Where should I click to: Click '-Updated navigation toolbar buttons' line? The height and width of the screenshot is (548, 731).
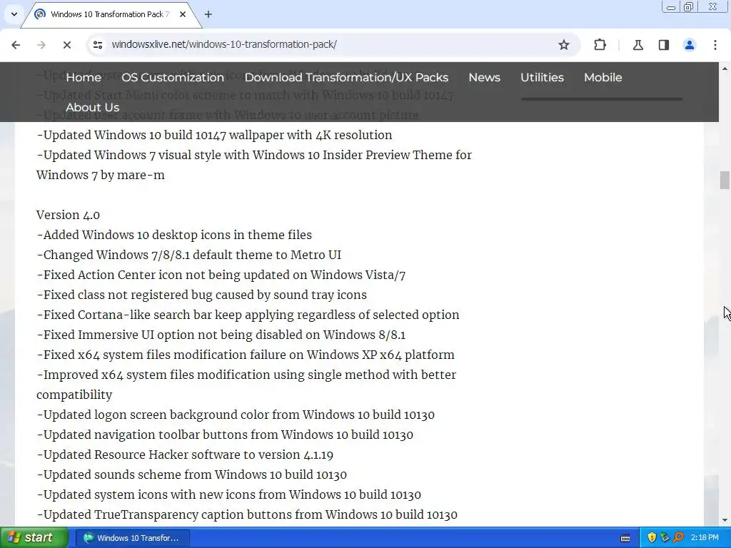coord(225,435)
